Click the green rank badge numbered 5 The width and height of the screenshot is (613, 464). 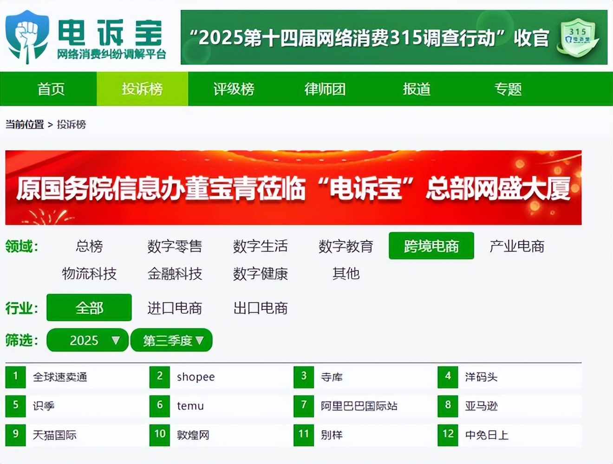tap(15, 406)
